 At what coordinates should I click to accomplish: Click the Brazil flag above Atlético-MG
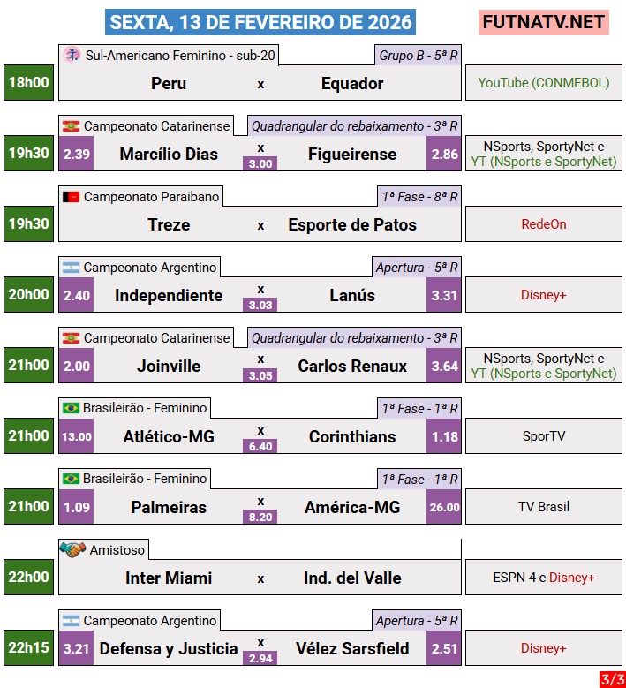[x=72, y=408]
